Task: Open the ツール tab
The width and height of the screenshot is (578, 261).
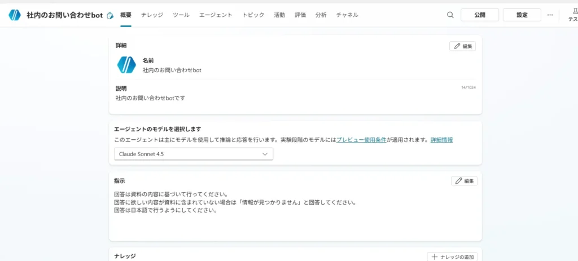Action: 181,15
